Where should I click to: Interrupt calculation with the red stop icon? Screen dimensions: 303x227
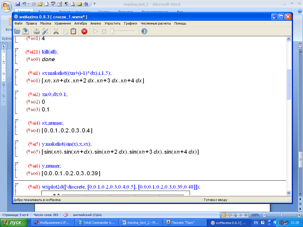(x=84, y=31)
